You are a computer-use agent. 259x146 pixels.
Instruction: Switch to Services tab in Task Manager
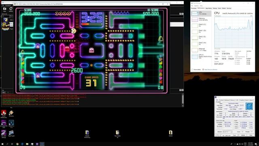pyautogui.click(x=229, y=8)
